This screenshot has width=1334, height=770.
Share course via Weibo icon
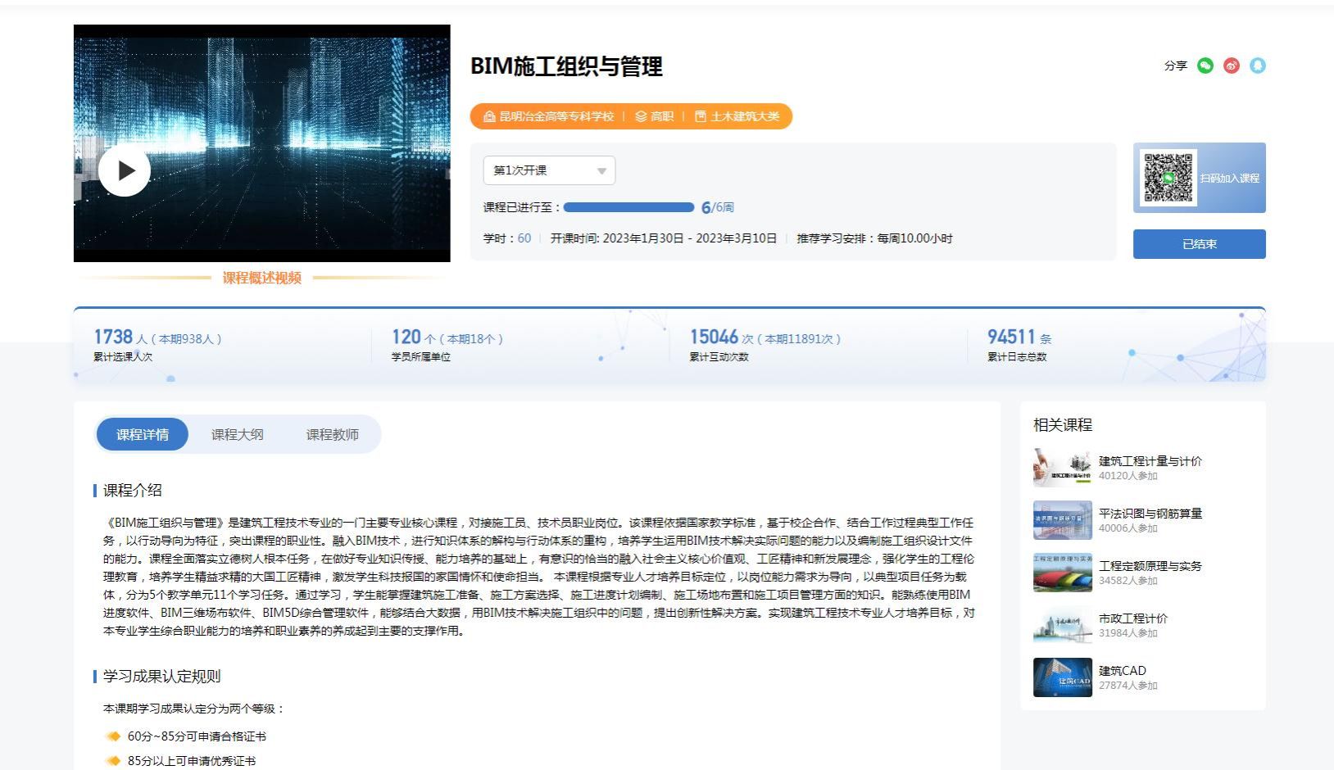tap(1231, 66)
